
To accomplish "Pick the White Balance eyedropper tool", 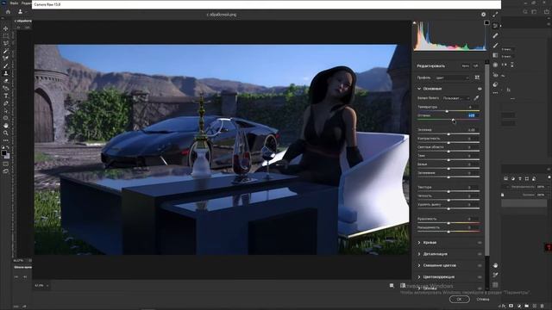I will click(476, 98).
